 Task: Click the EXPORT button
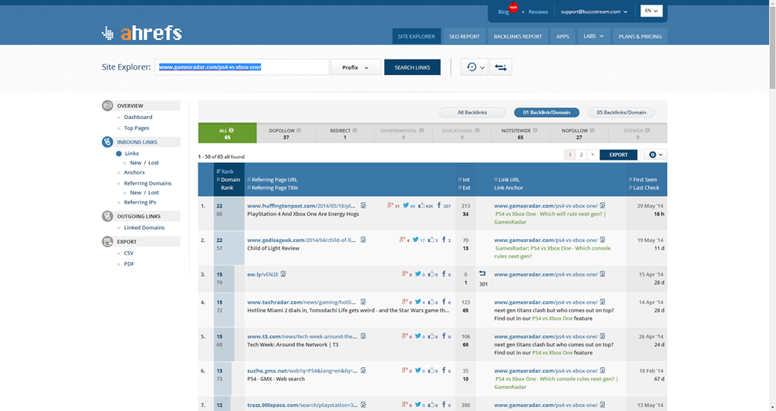point(618,155)
